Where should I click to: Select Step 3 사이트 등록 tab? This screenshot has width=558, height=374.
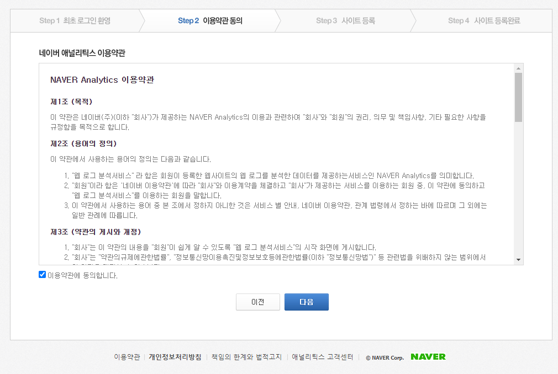pos(345,20)
